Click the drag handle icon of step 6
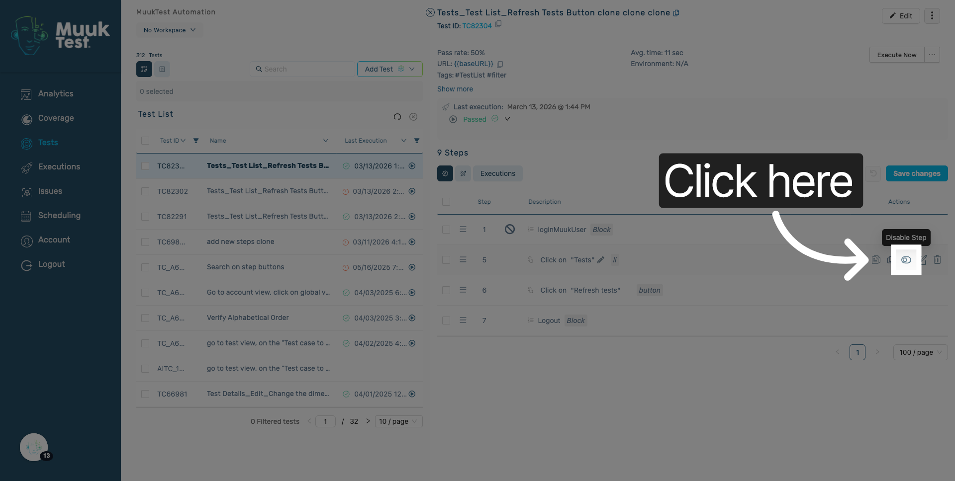 463,290
